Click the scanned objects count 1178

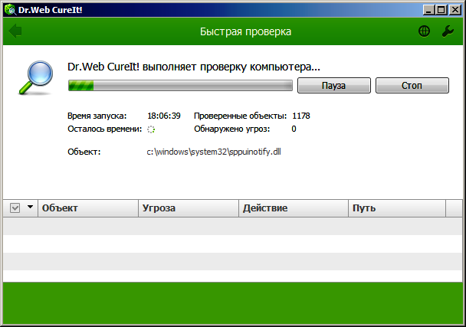pyautogui.click(x=301, y=116)
